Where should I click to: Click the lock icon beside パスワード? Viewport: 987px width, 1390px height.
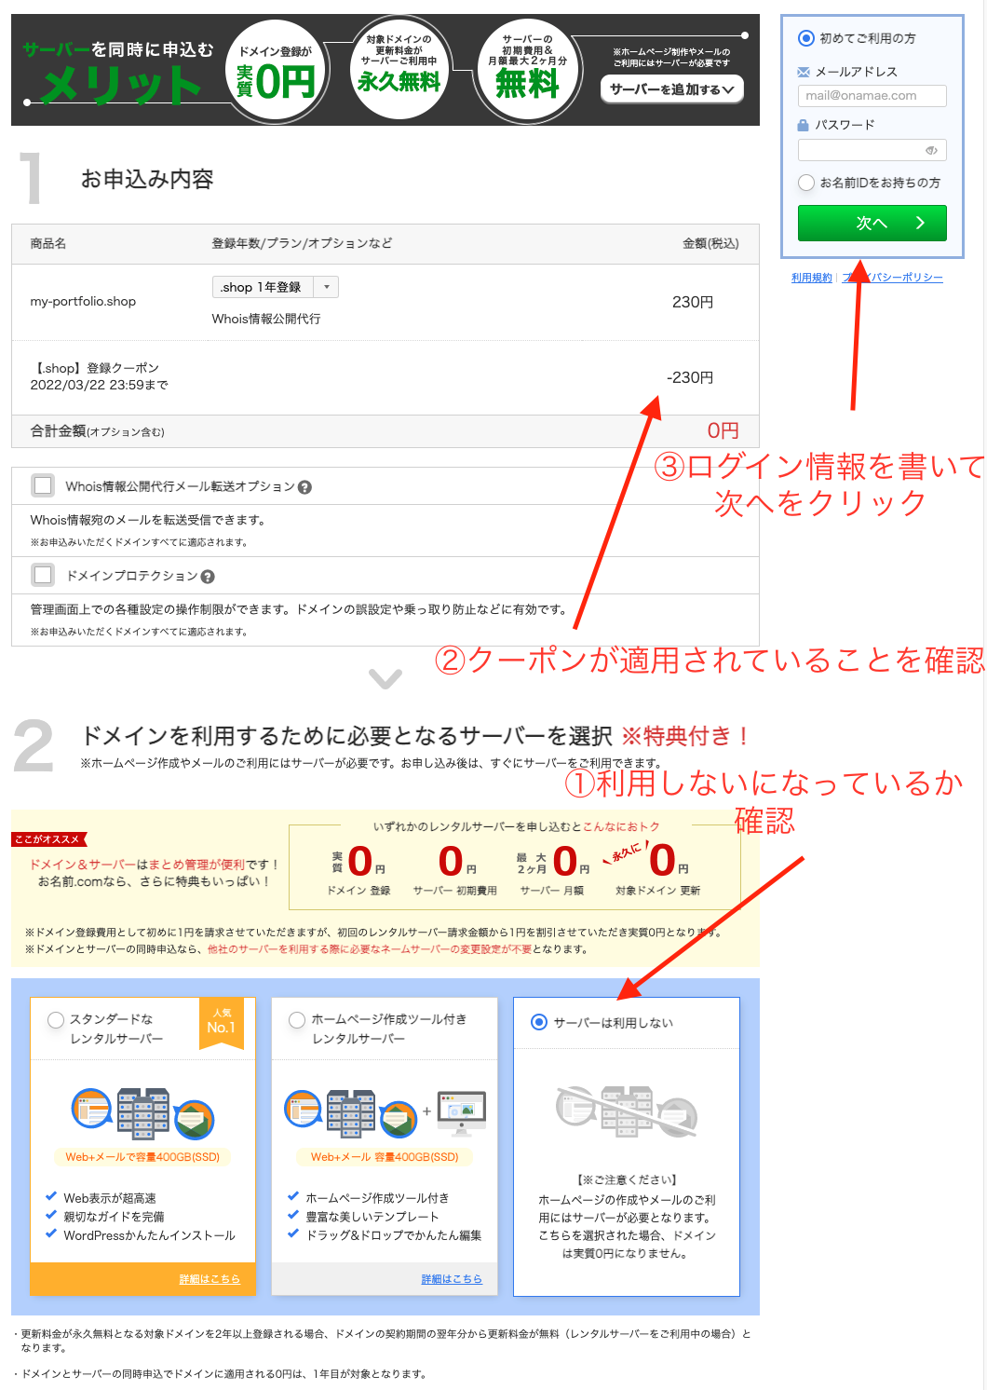(x=802, y=124)
